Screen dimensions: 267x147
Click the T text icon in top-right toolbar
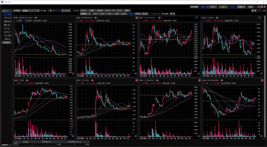click(x=262, y=7)
